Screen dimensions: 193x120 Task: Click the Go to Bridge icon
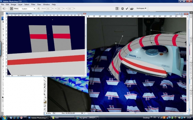pos(132,9)
